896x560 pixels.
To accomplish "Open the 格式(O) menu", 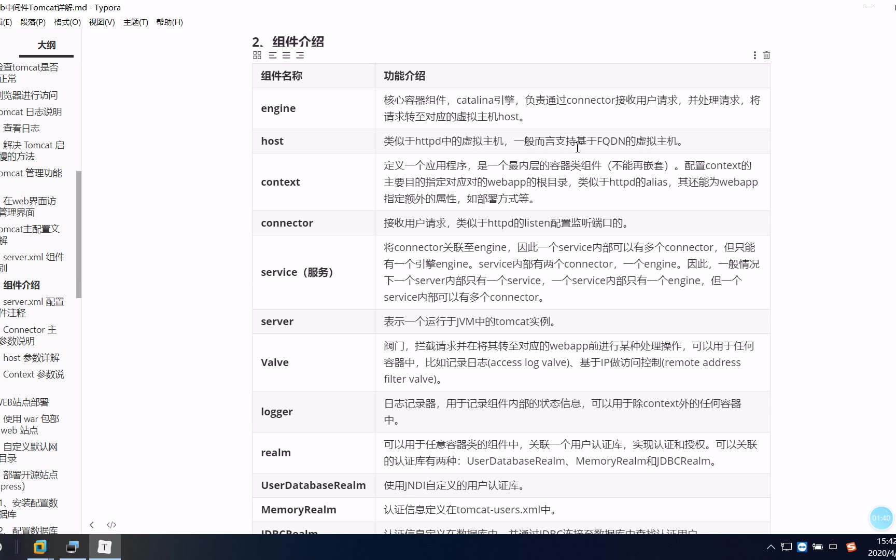I will coord(67,22).
